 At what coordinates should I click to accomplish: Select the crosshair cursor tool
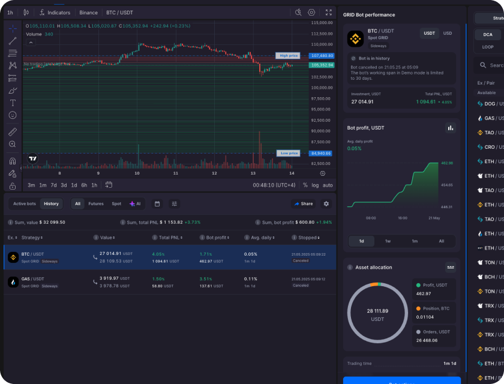coord(12,27)
